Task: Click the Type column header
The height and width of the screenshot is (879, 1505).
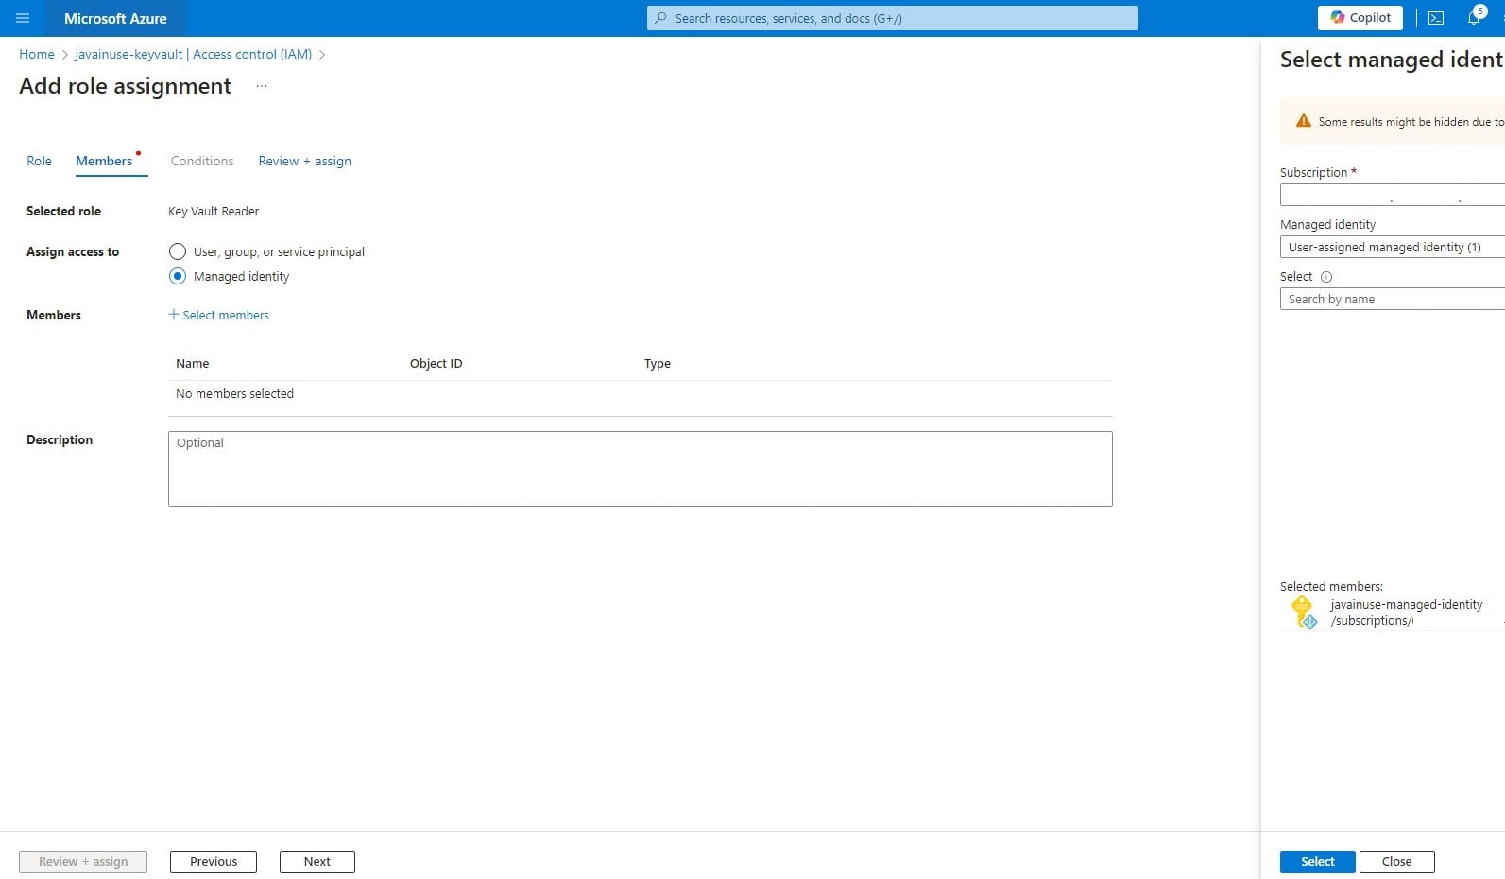Action: click(658, 363)
